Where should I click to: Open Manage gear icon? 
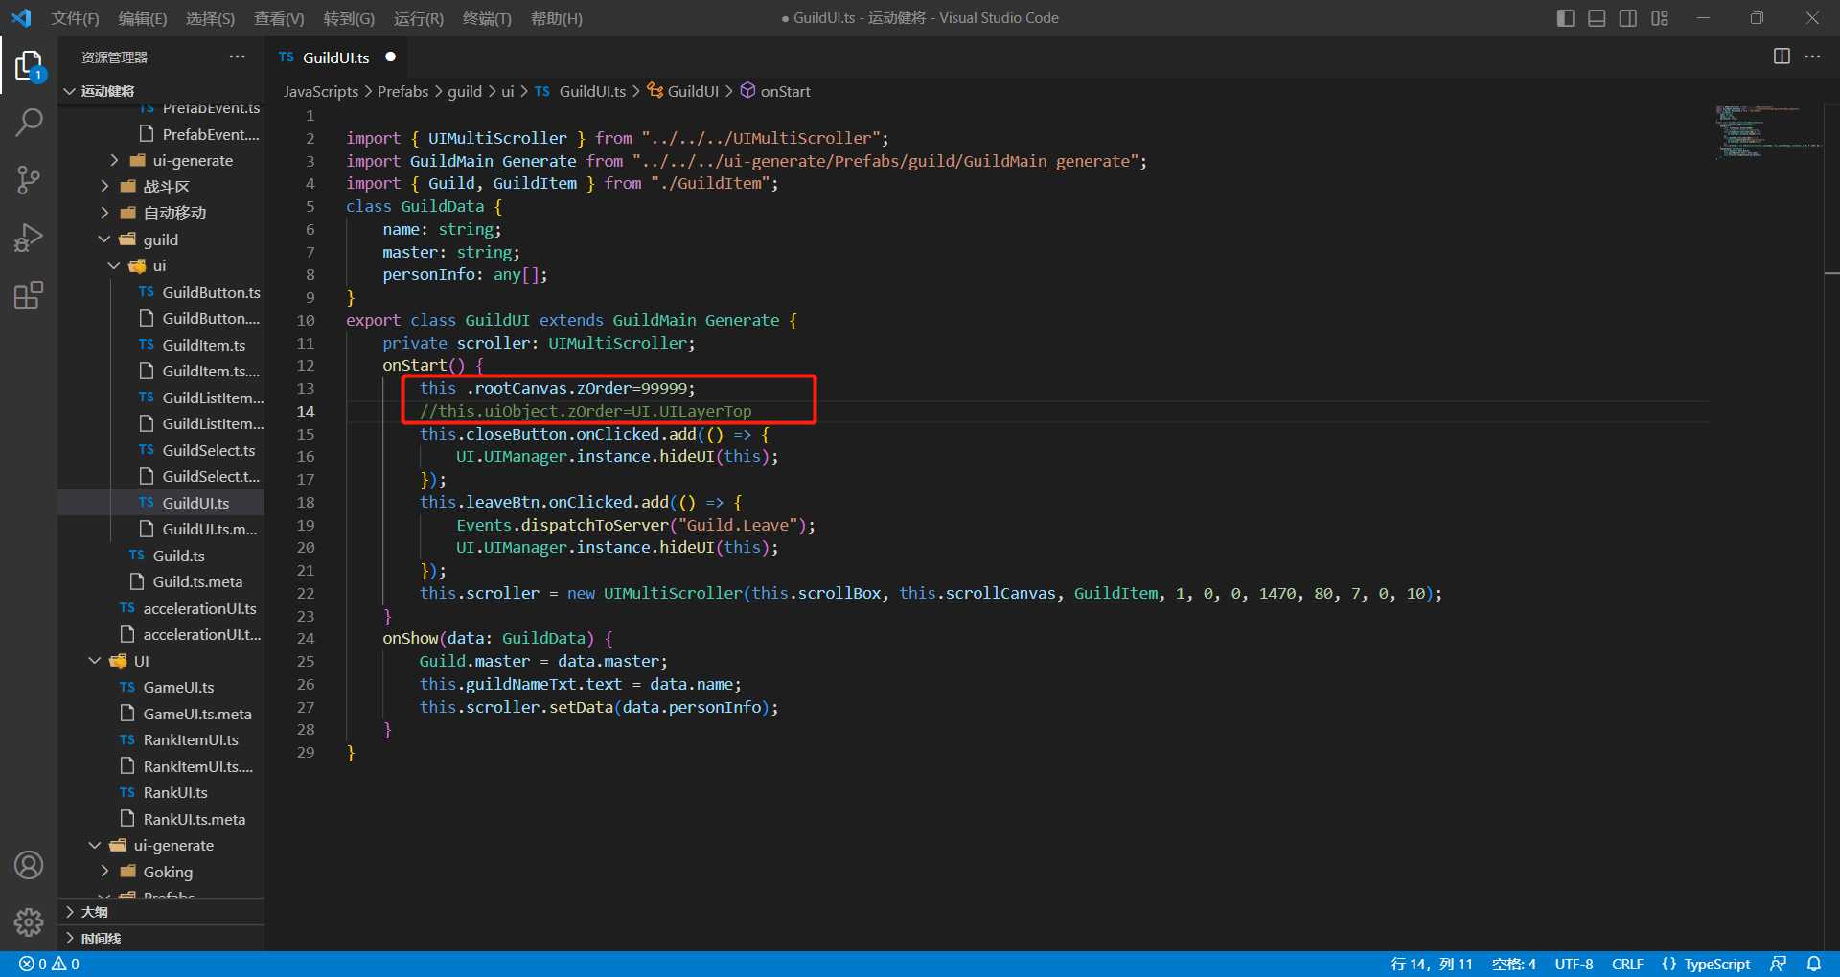(29, 921)
